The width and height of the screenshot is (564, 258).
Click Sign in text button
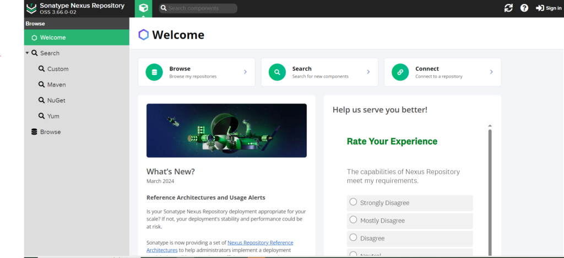(553, 8)
